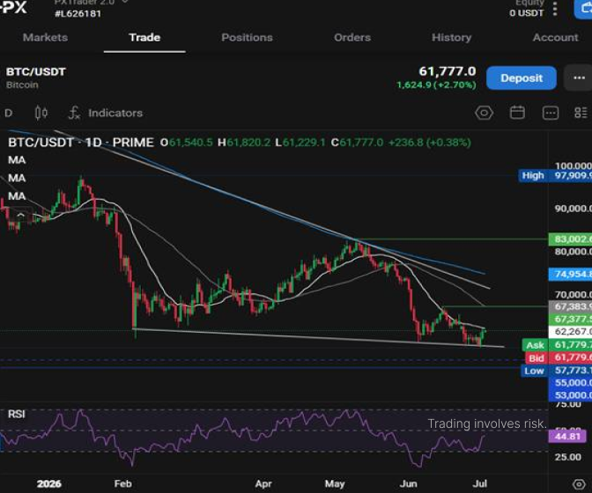Click the RSI indicator label
This screenshot has width=592, height=493.
point(17,414)
